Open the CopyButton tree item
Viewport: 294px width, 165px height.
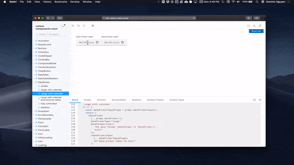click(x=44, y=71)
